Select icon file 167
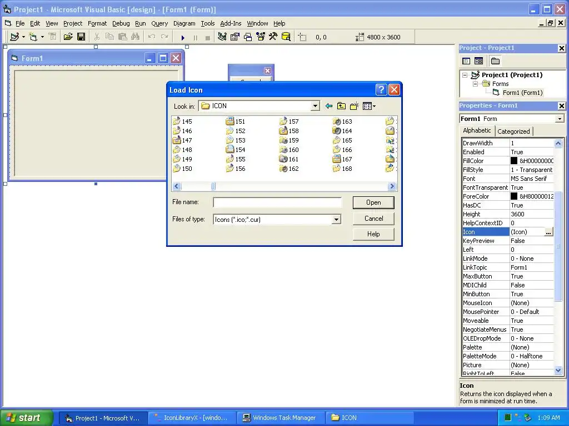Viewport: 569px width, 426px height. click(x=342, y=159)
